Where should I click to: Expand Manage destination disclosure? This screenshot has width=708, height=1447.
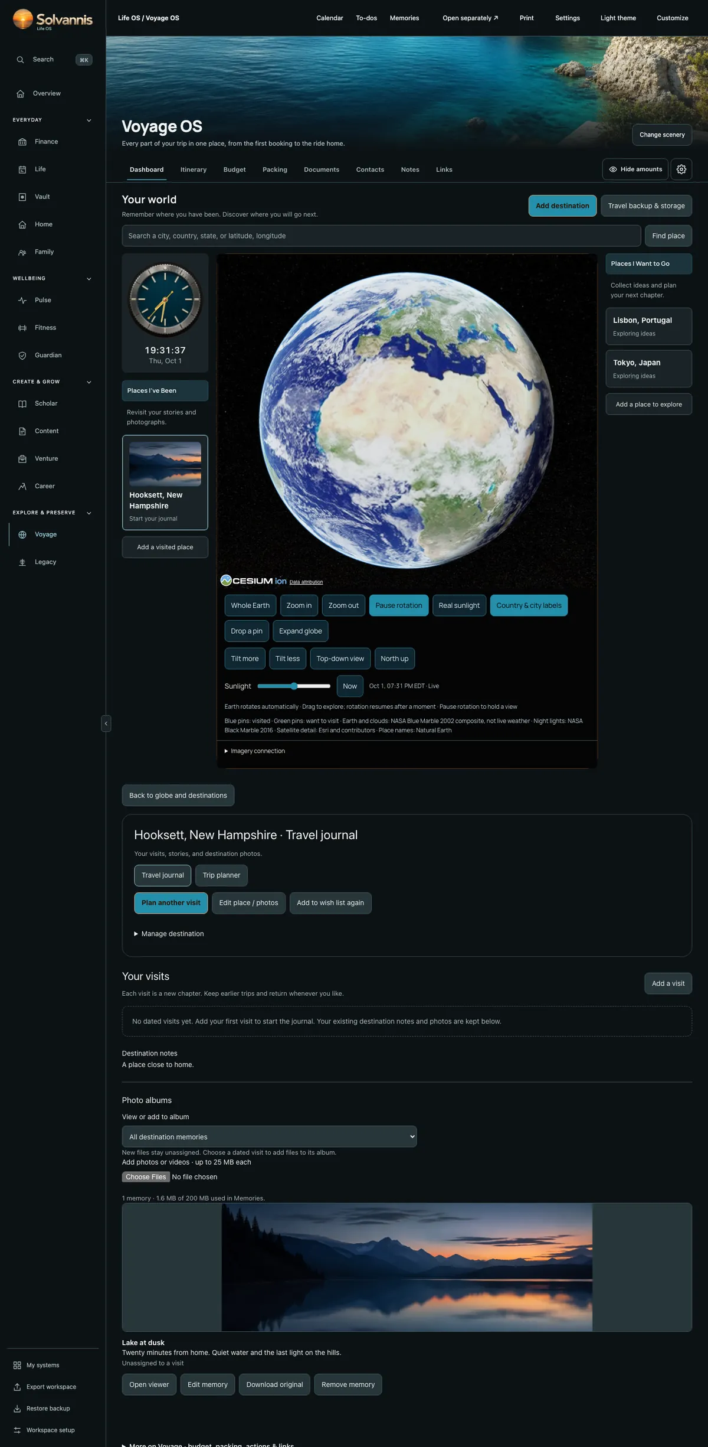(169, 934)
